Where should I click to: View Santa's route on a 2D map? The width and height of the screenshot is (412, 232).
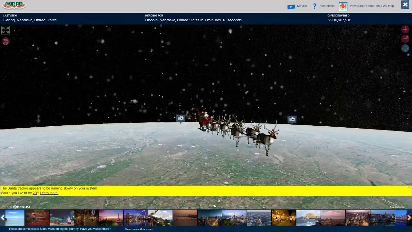pos(372,6)
